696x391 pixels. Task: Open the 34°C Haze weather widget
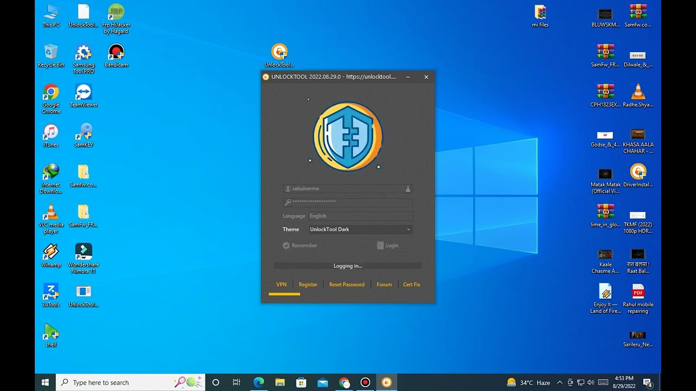pyautogui.click(x=529, y=382)
